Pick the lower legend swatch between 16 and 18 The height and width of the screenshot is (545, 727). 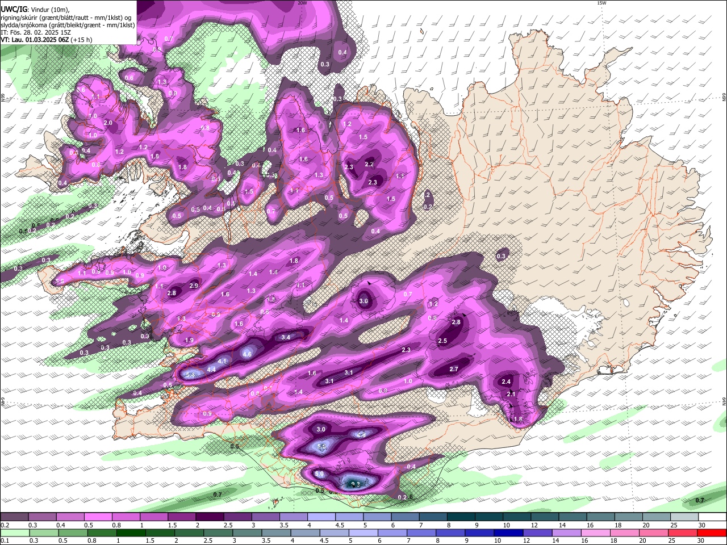[x=596, y=533]
